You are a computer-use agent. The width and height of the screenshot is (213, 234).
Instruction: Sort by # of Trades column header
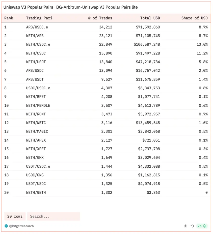[x=100, y=18]
